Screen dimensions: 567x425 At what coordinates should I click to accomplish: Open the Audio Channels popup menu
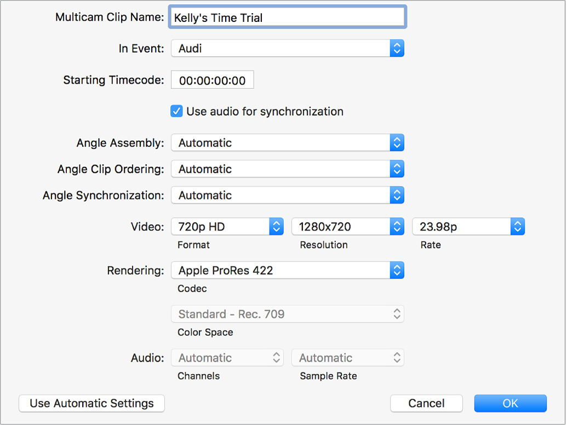click(227, 358)
